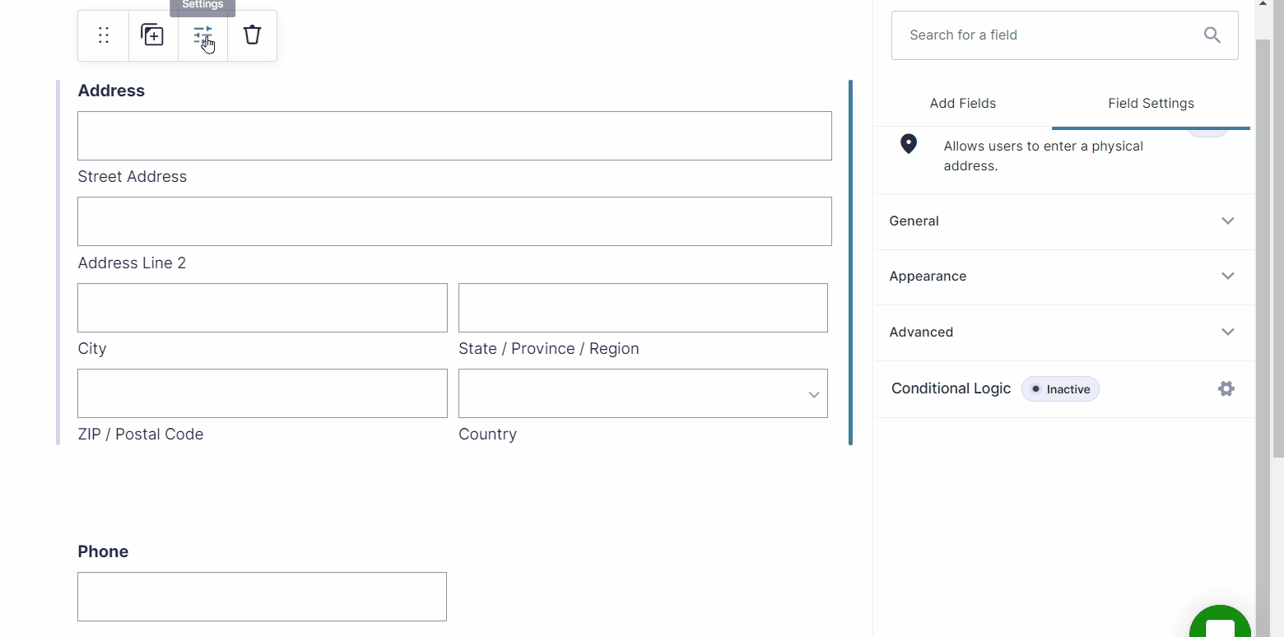The image size is (1284, 637).
Task: Open Address field settings icon
Action: tap(202, 35)
